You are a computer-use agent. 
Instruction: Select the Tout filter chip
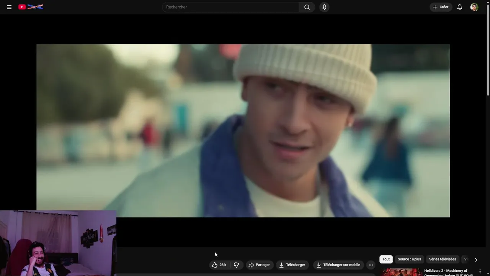pyautogui.click(x=386, y=260)
